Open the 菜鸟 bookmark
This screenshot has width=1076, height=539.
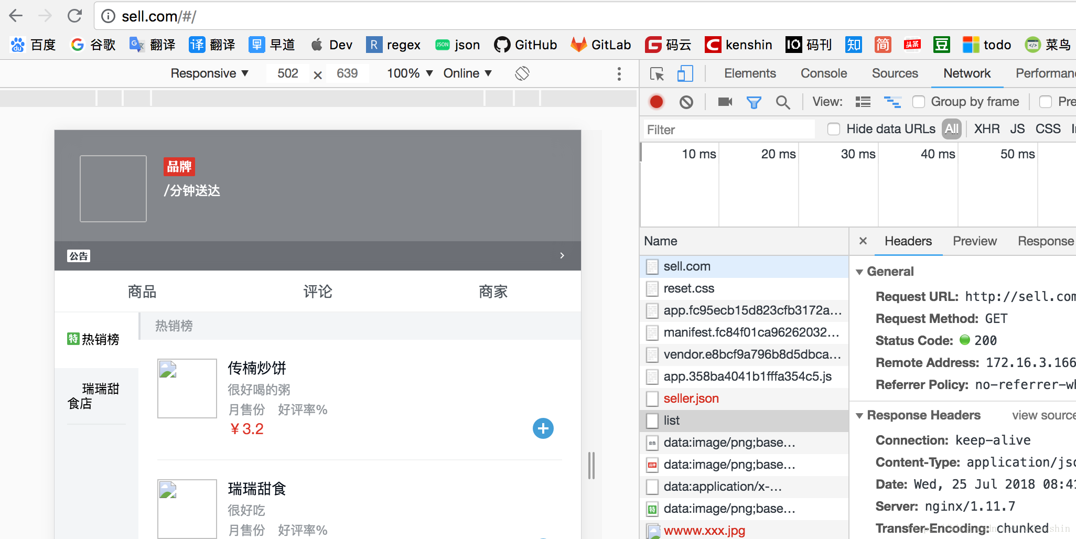[1048, 45]
